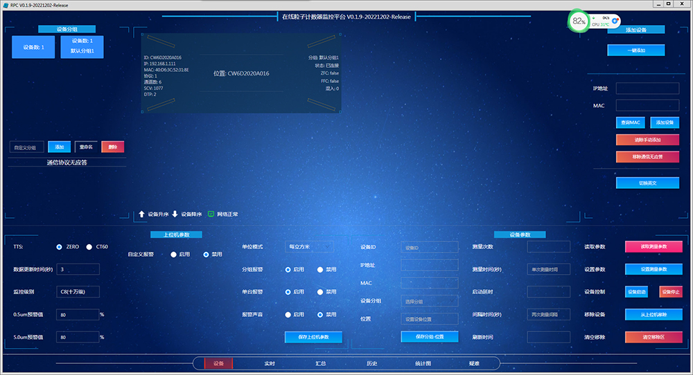
Task: Click the green network status icon
Action: click(211, 214)
